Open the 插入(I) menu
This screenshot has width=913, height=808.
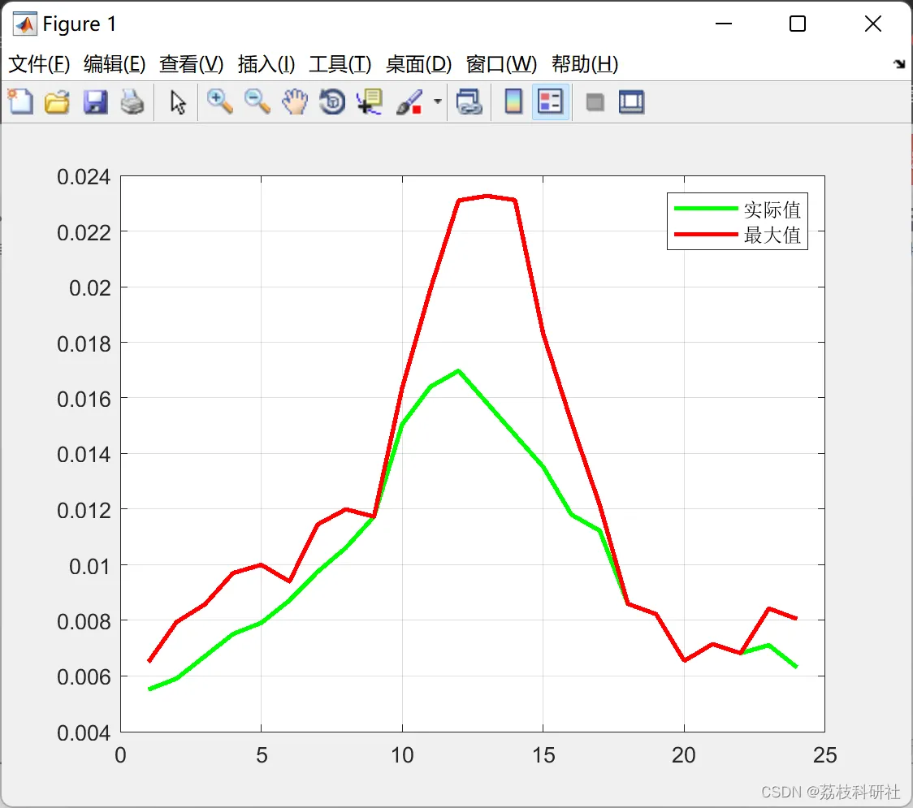point(266,64)
